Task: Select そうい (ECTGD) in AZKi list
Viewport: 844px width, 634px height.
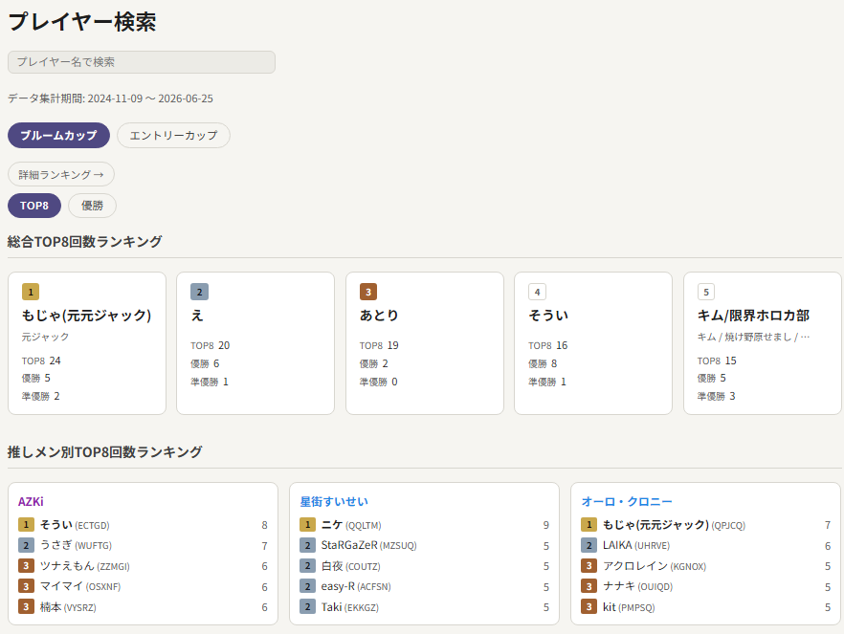Action: (143, 525)
